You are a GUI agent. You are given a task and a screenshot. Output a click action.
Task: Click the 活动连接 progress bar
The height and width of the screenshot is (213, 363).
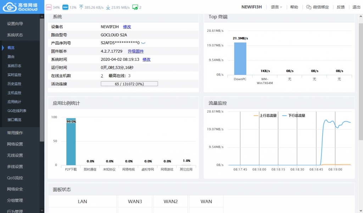(129, 84)
